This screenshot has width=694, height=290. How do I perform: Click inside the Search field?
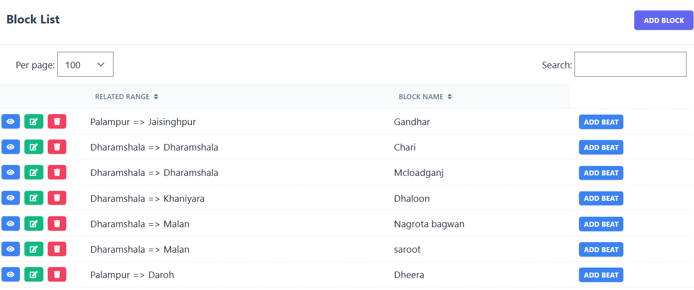click(630, 64)
